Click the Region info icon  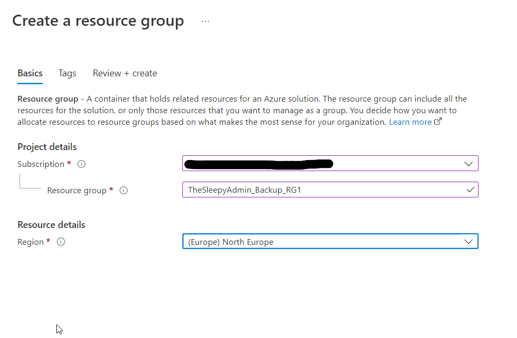[x=61, y=242]
